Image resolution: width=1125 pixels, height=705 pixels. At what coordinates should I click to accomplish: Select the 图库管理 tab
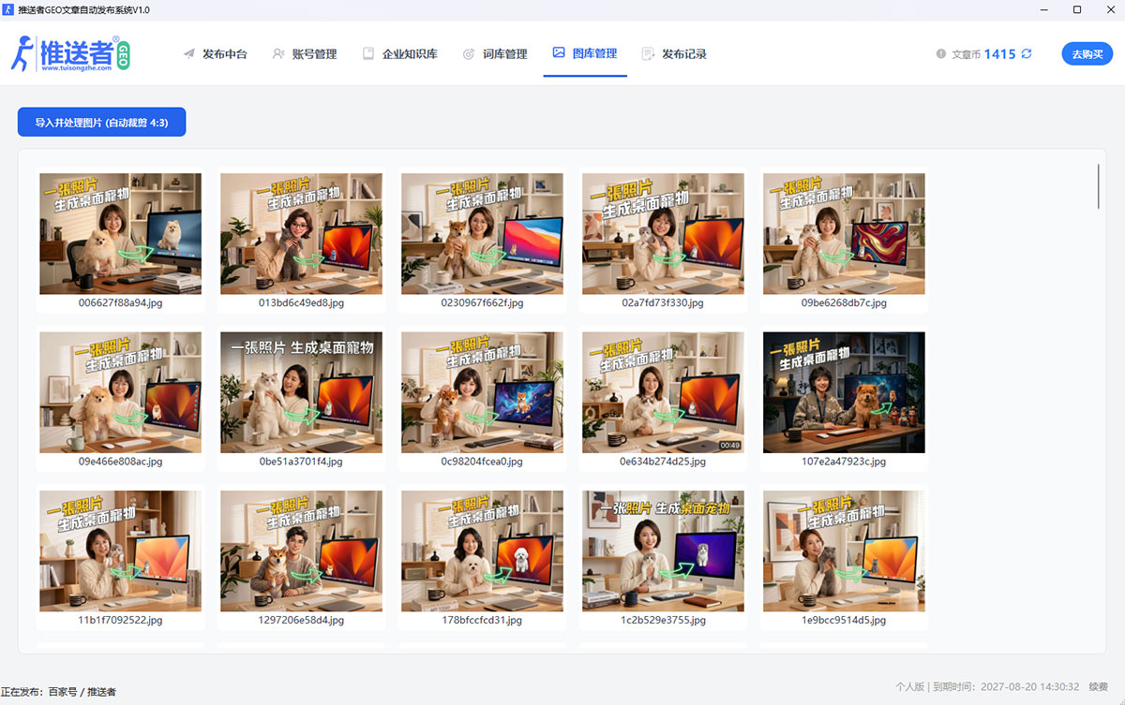(585, 53)
